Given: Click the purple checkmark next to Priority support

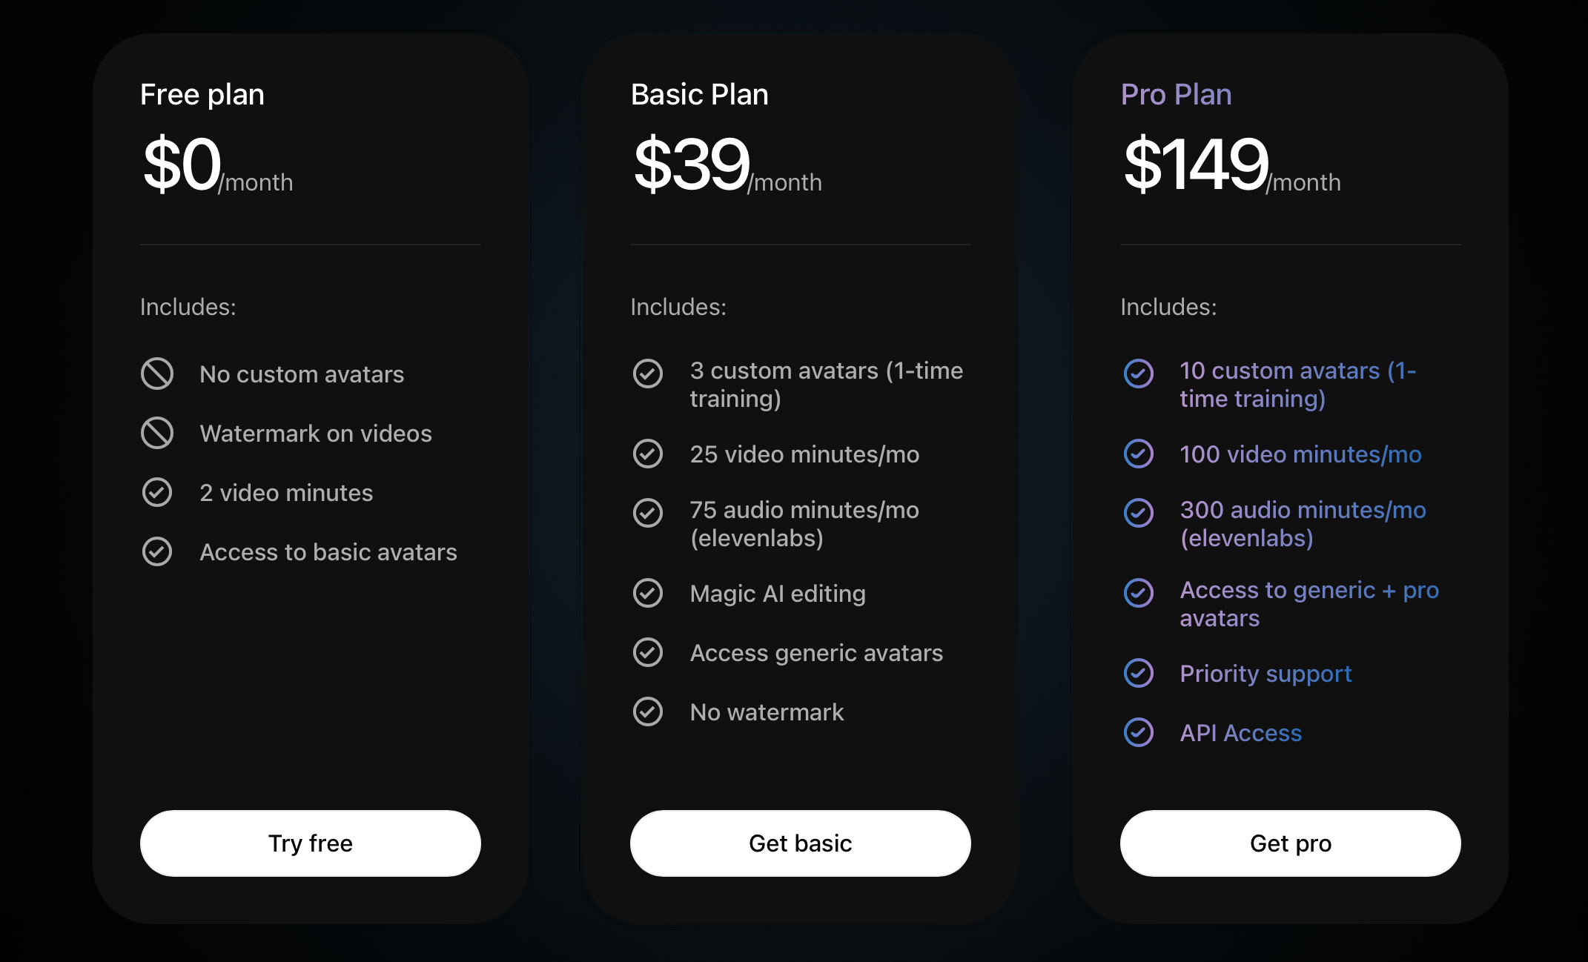Looking at the screenshot, I should coord(1139,673).
